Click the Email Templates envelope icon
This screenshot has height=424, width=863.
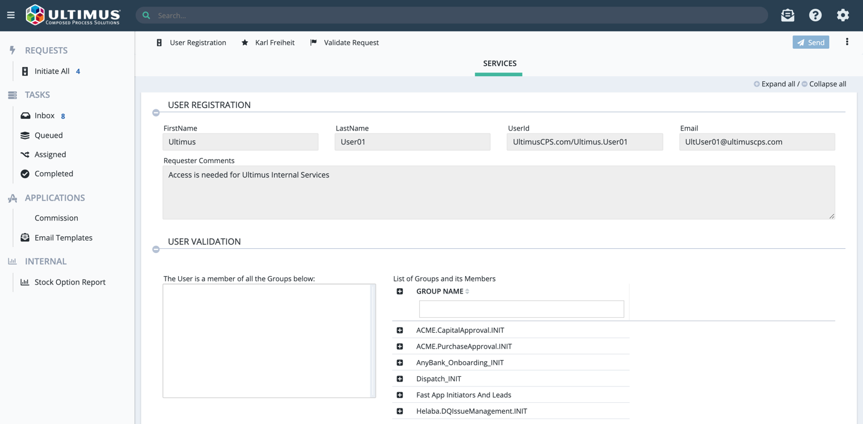25,238
